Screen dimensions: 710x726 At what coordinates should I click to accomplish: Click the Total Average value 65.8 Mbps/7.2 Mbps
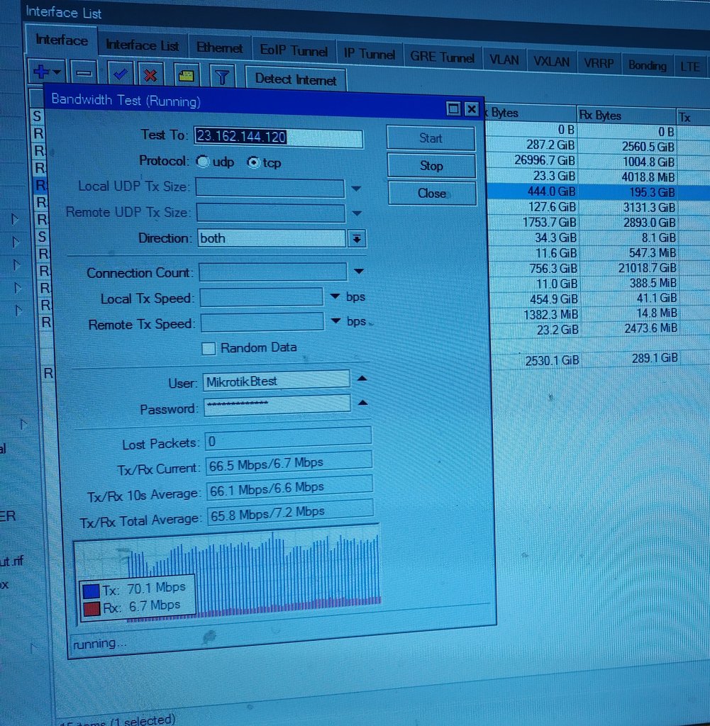290,512
